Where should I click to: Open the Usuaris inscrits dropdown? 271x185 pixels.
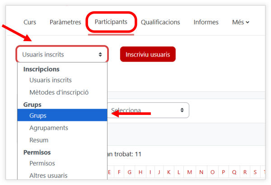[x=62, y=54]
